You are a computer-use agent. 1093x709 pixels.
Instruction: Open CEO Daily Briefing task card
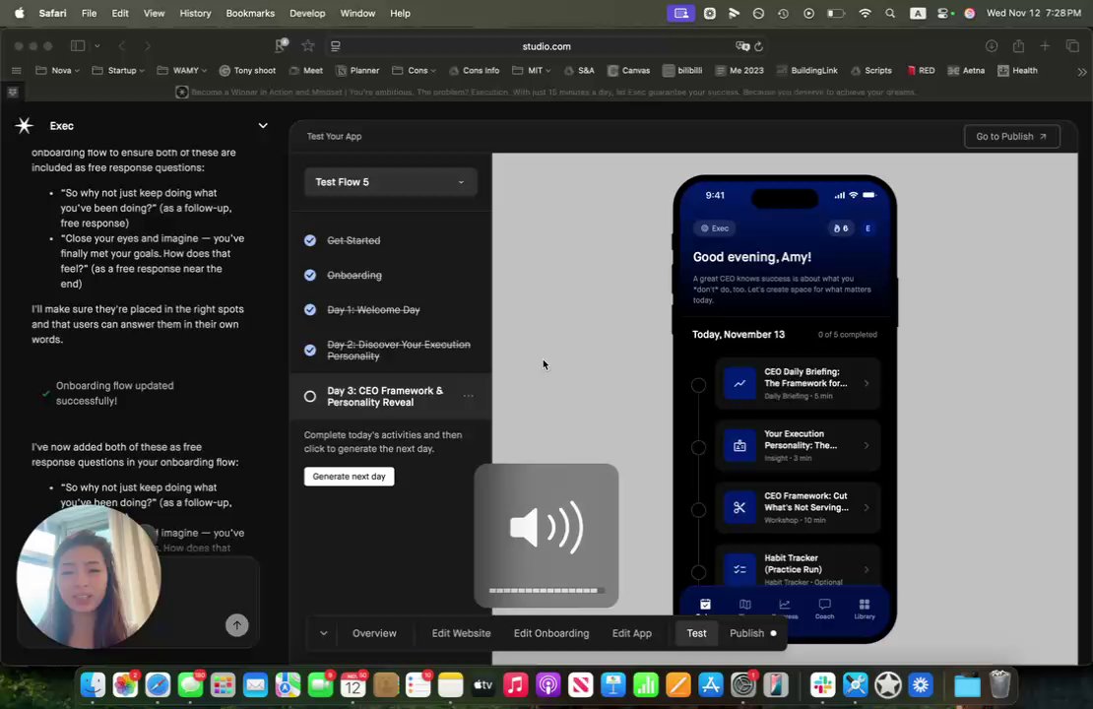(798, 383)
